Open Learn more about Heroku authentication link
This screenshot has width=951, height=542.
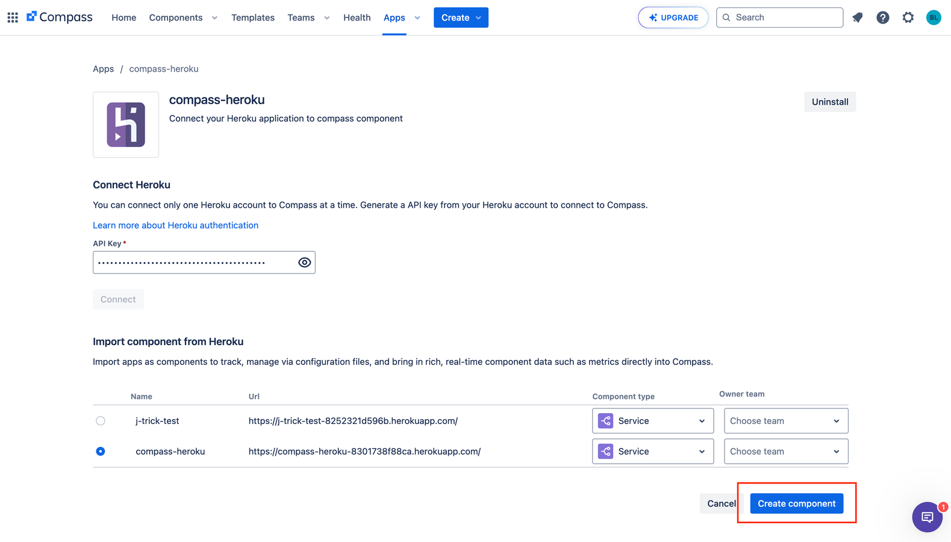pyautogui.click(x=175, y=225)
